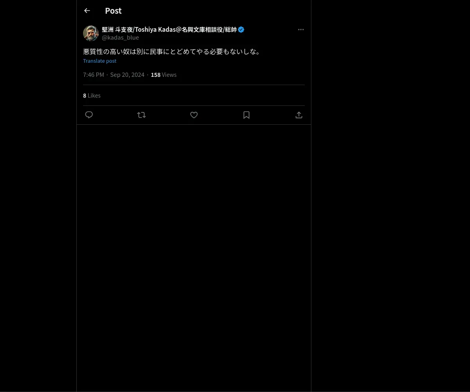Click the Japanese post text body
The image size is (470, 392).
[x=172, y=51]
